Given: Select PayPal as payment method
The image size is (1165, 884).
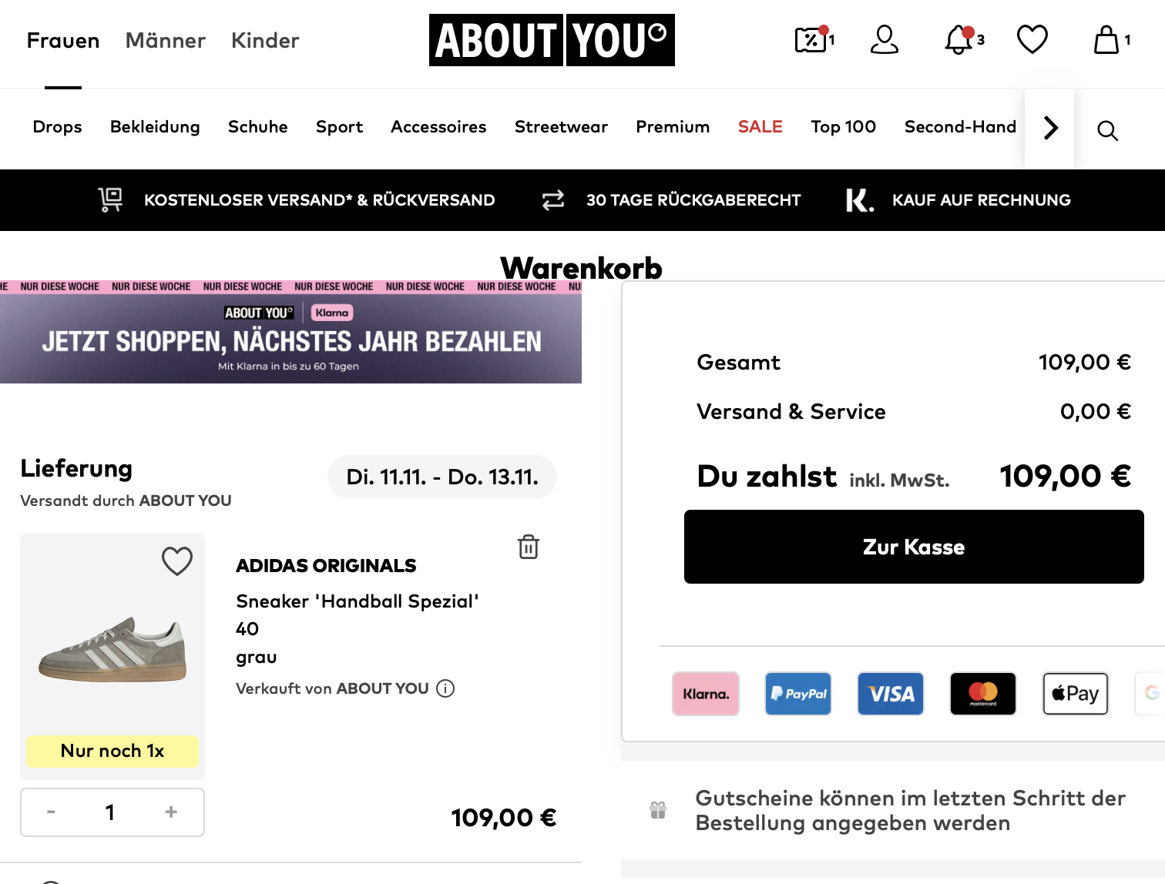Looking at the screenshot, I should 797,694.
